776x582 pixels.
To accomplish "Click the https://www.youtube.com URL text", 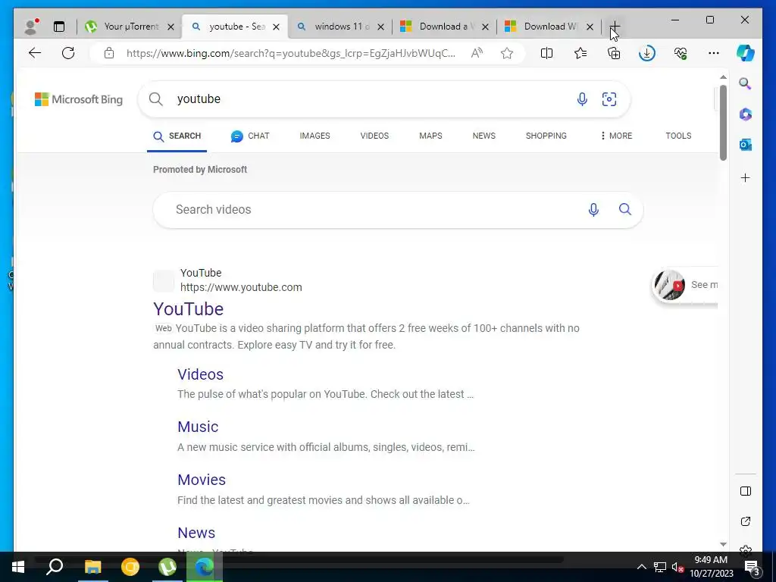I will (x=241, y=287).
